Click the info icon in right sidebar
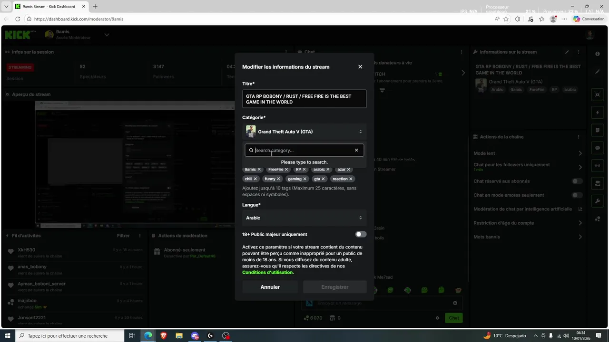Viewport: 609px width, 342px height. point(598,54)
